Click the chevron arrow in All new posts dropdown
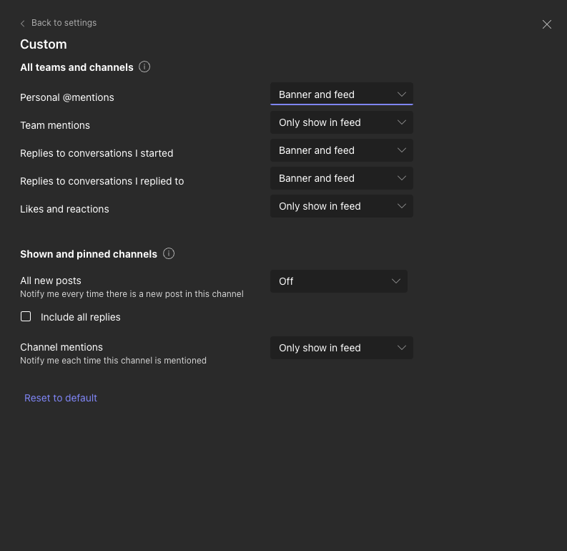Screen dimensions: 567x551 (x=396, y=281)
